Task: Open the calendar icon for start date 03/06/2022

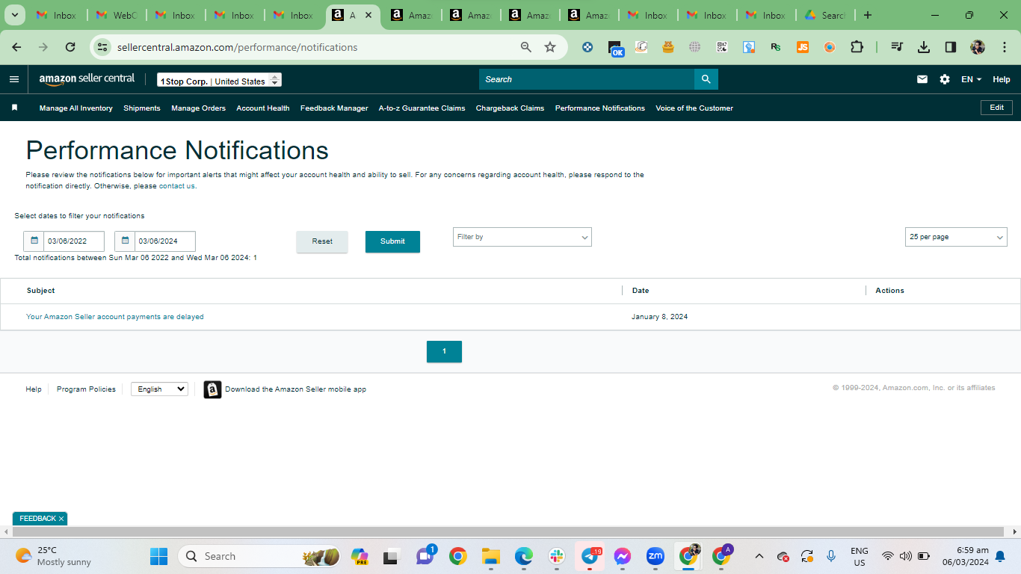Action: 34,241
